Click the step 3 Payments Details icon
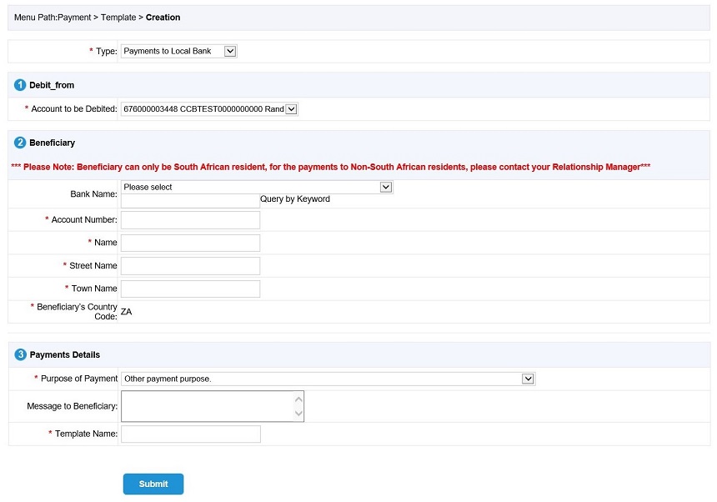Image resolution: width=717 pixels, height=502 pixels. pos(20,354)
